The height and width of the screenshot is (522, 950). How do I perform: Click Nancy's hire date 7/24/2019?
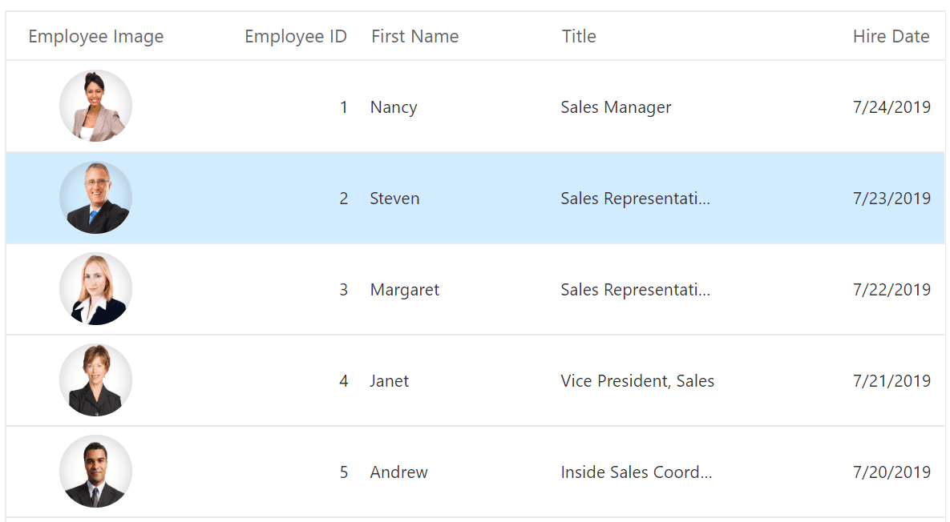[x=891, y=106]
